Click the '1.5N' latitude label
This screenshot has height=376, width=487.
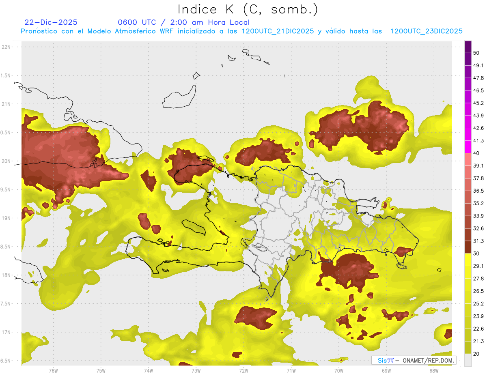(6, 75)
